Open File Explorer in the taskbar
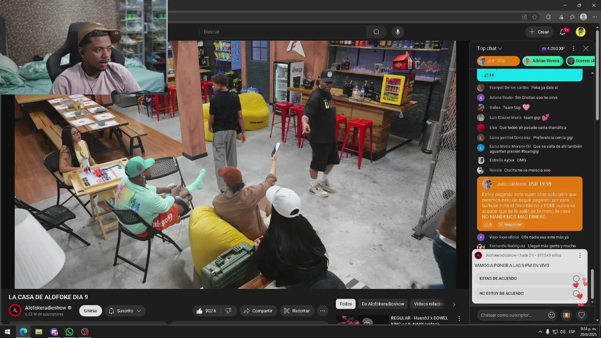Image resolution: width=601 pixels, height=338 pixels. click(39, 332)
